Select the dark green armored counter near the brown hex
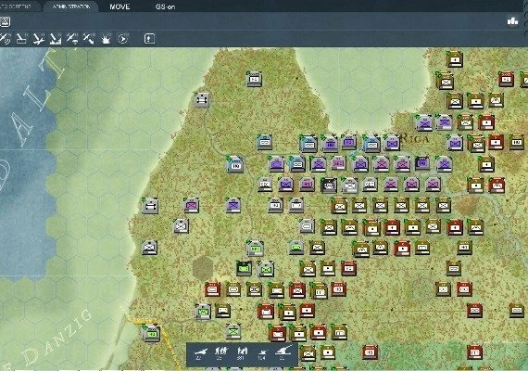The width and height of the screenshot is (528, 371). click(245, 268)
